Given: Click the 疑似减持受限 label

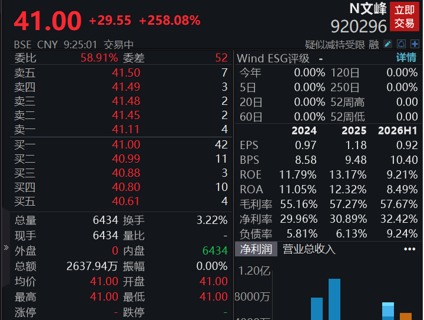Looking at the screenshot, I should pos(335,45).
